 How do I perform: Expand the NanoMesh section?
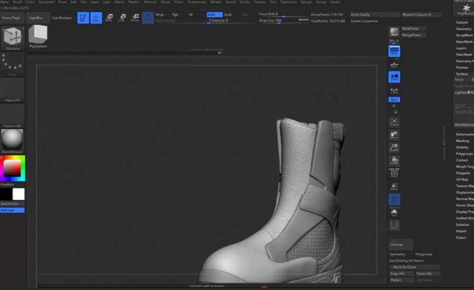click(x=465, y=42)
